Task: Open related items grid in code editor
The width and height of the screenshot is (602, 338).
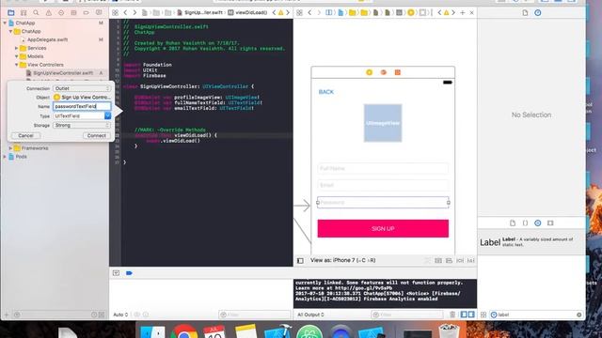Action: (x=115, y=12)
